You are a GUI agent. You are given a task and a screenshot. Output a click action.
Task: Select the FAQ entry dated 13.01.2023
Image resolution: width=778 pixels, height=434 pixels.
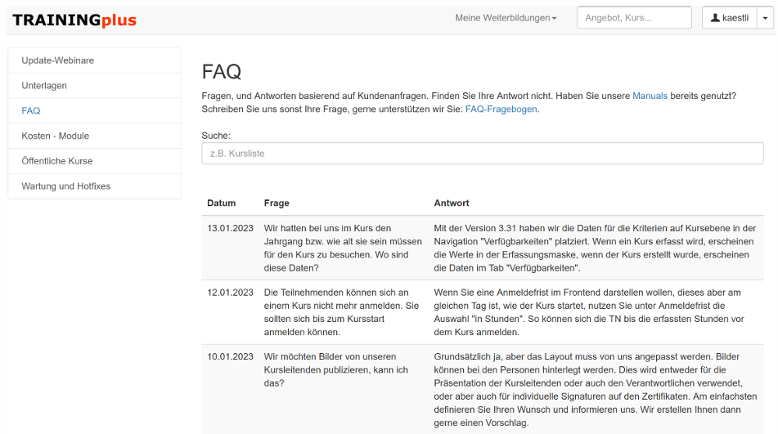click(230, 228)
